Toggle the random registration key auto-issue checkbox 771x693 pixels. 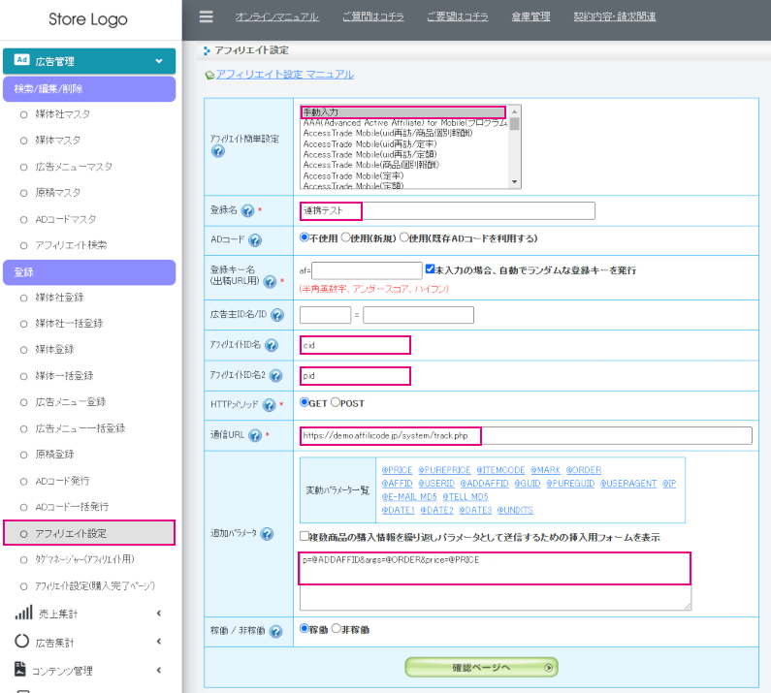click(x=430, y=269)
